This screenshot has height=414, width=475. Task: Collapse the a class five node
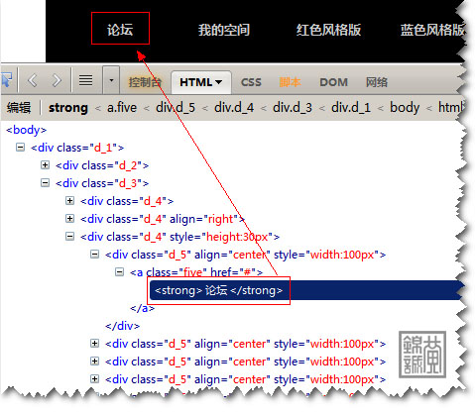[x=119, y=272]
